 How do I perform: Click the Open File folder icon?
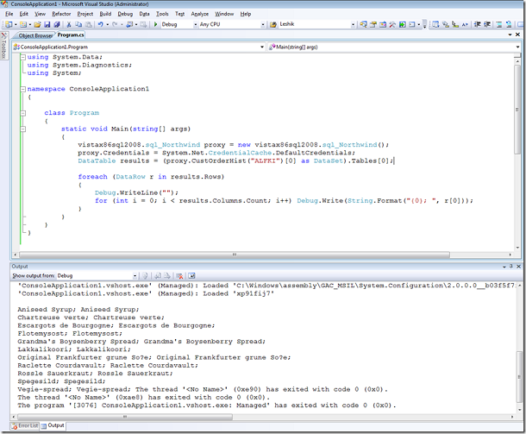point(37,24)
